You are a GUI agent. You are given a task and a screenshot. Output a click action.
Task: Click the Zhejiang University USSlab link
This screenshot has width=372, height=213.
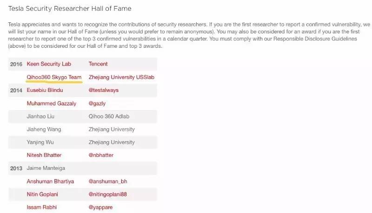121,77
